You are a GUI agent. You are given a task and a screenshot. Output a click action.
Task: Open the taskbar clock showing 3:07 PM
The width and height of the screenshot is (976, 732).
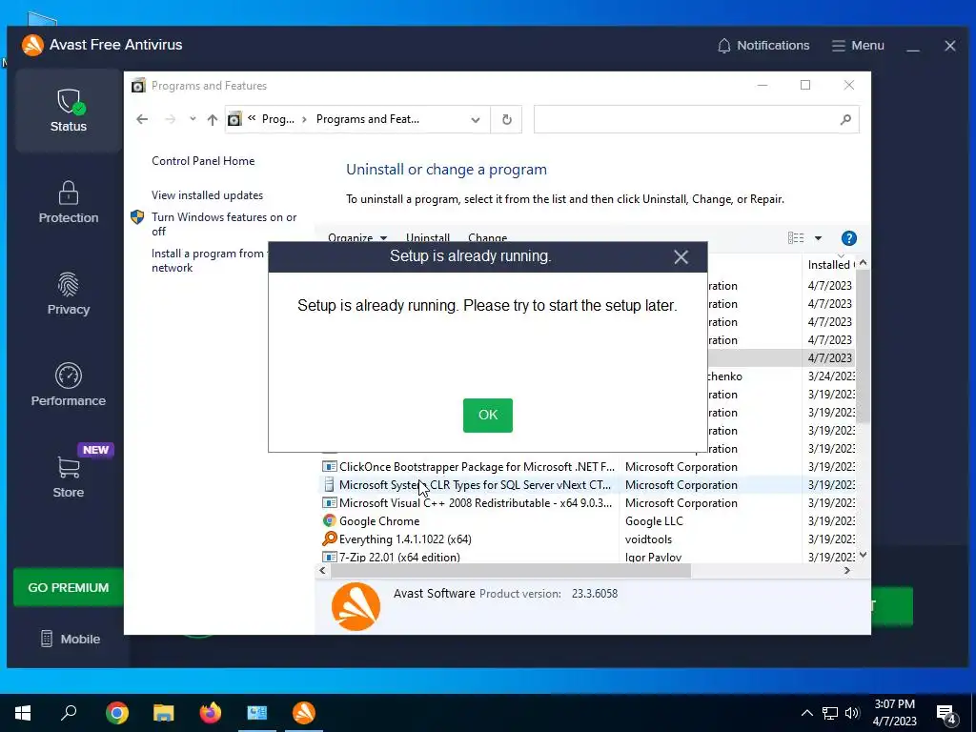(x=894, y=713)
